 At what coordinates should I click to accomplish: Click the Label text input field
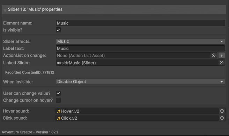click(x=140, y=48)
